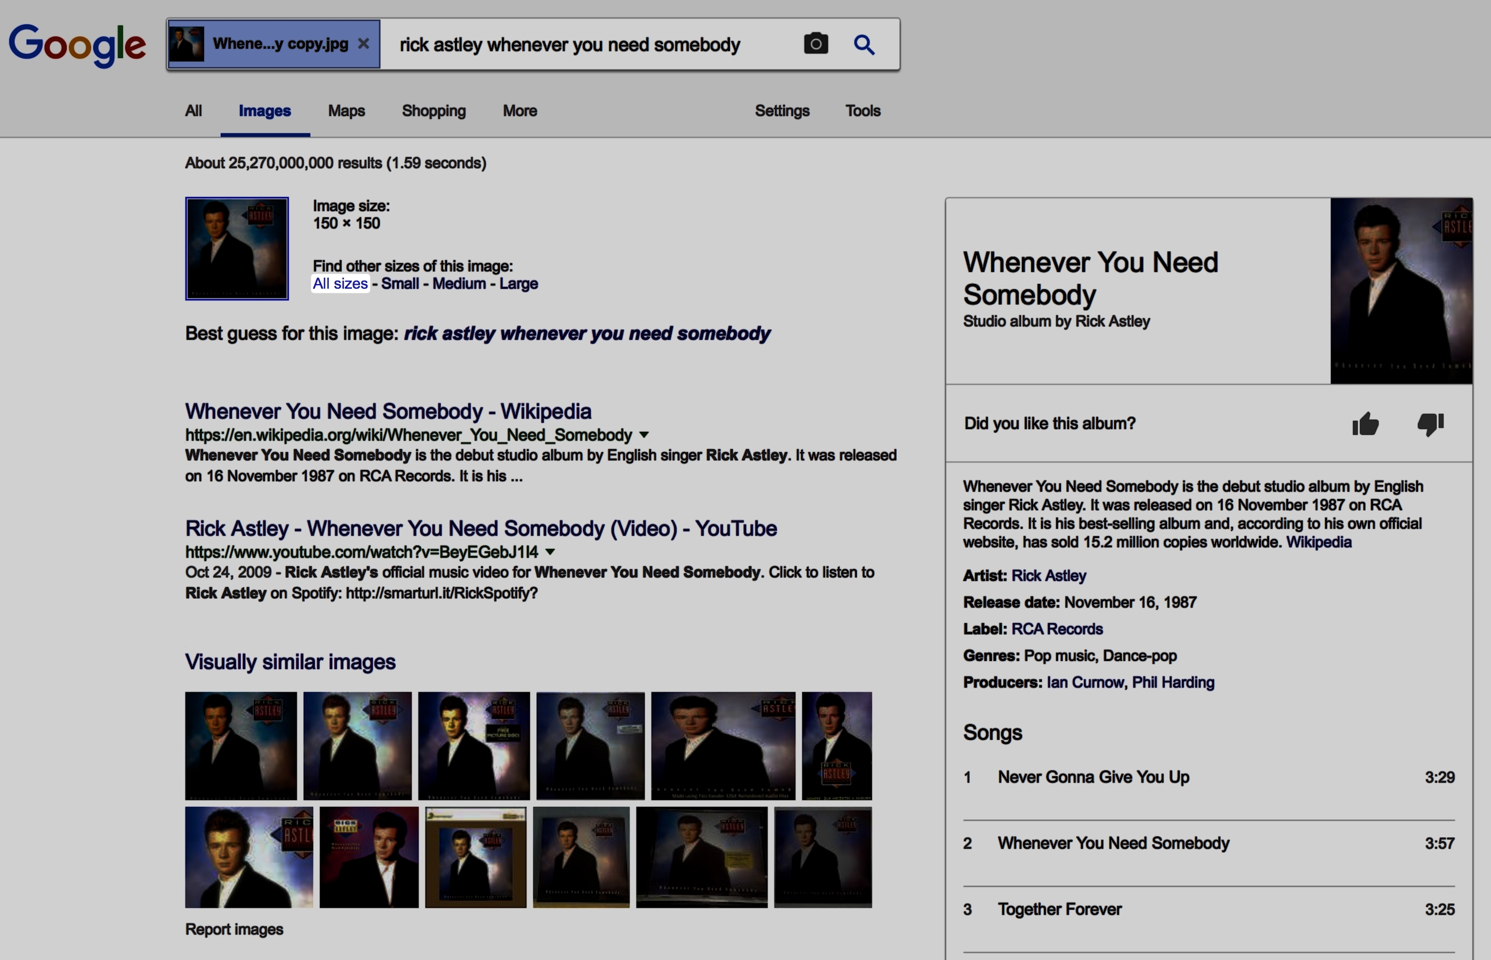Select the Images tab

click(x=264, y=110)
